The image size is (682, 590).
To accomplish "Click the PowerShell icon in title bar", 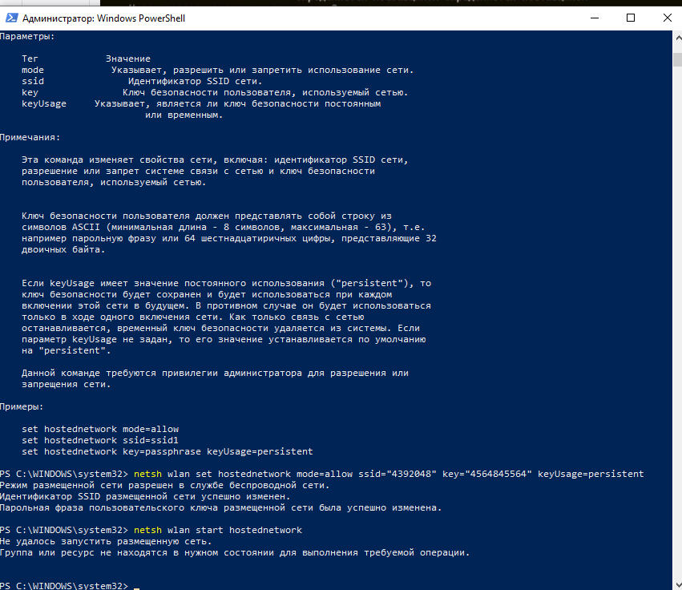I will click(x=10, y=18).
